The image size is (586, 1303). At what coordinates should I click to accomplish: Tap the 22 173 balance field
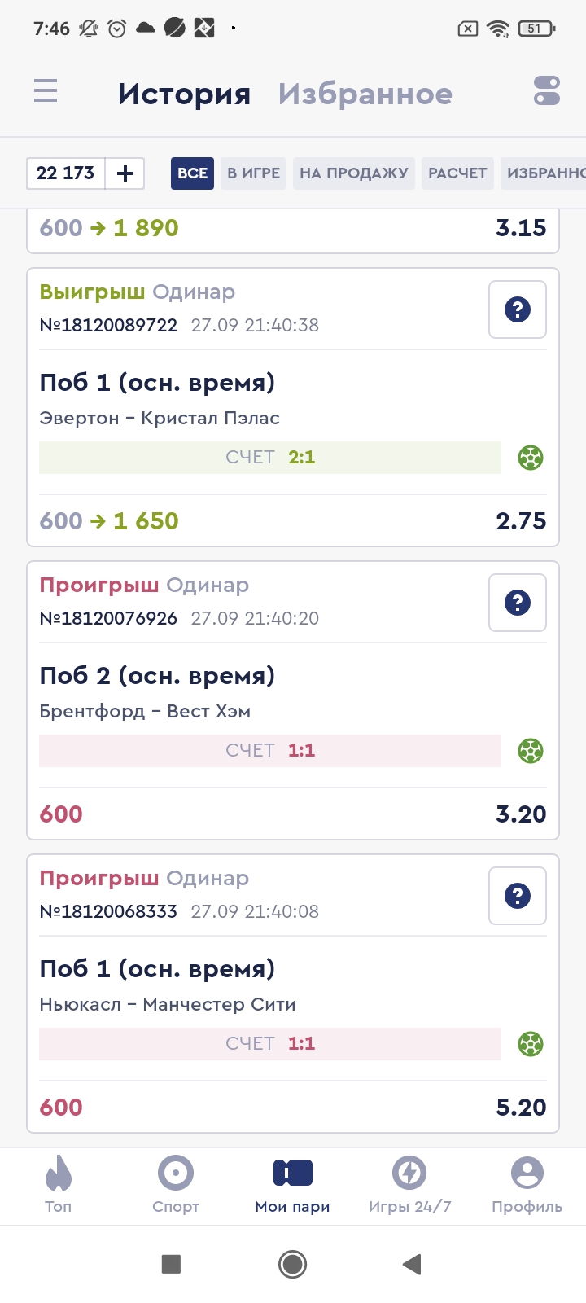tap(66, 173)
